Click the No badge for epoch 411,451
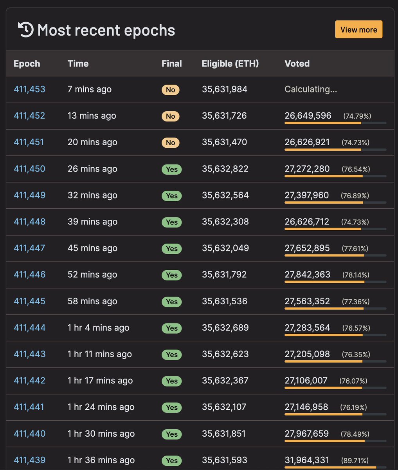This screenshot has height=470, width=398. point(171,143)
